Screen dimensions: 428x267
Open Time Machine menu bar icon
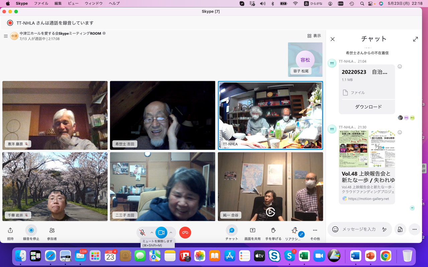352,3
